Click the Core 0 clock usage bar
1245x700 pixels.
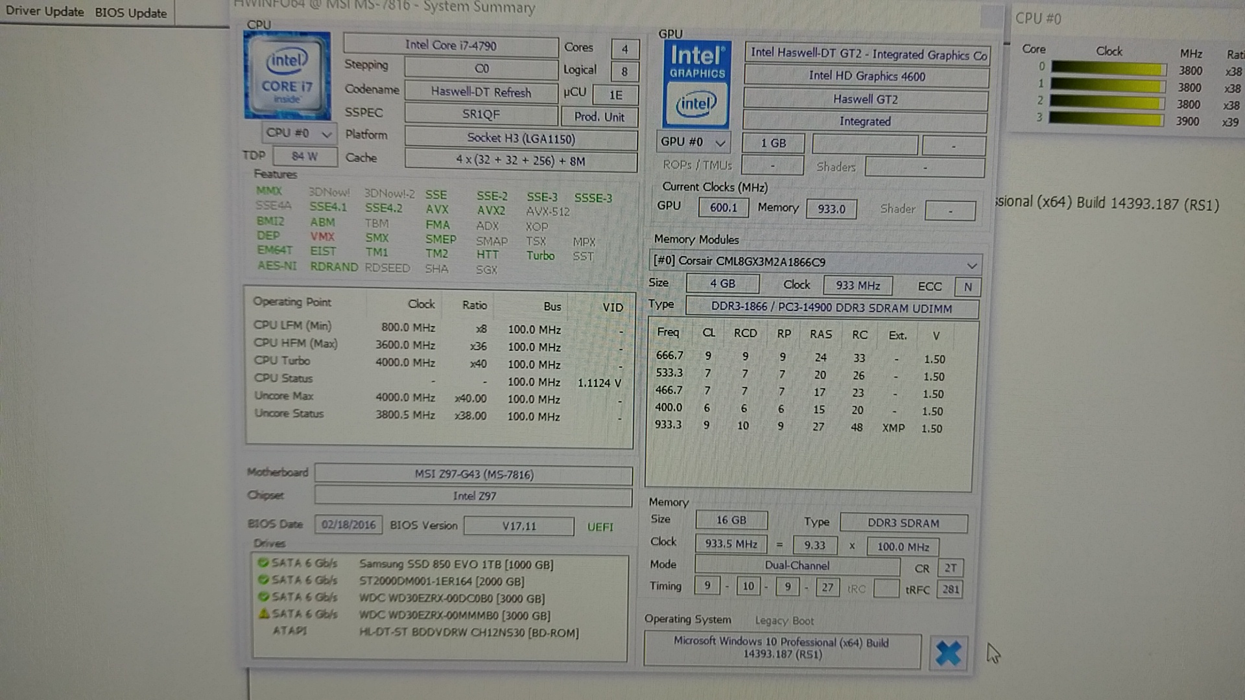point(1108,67)
